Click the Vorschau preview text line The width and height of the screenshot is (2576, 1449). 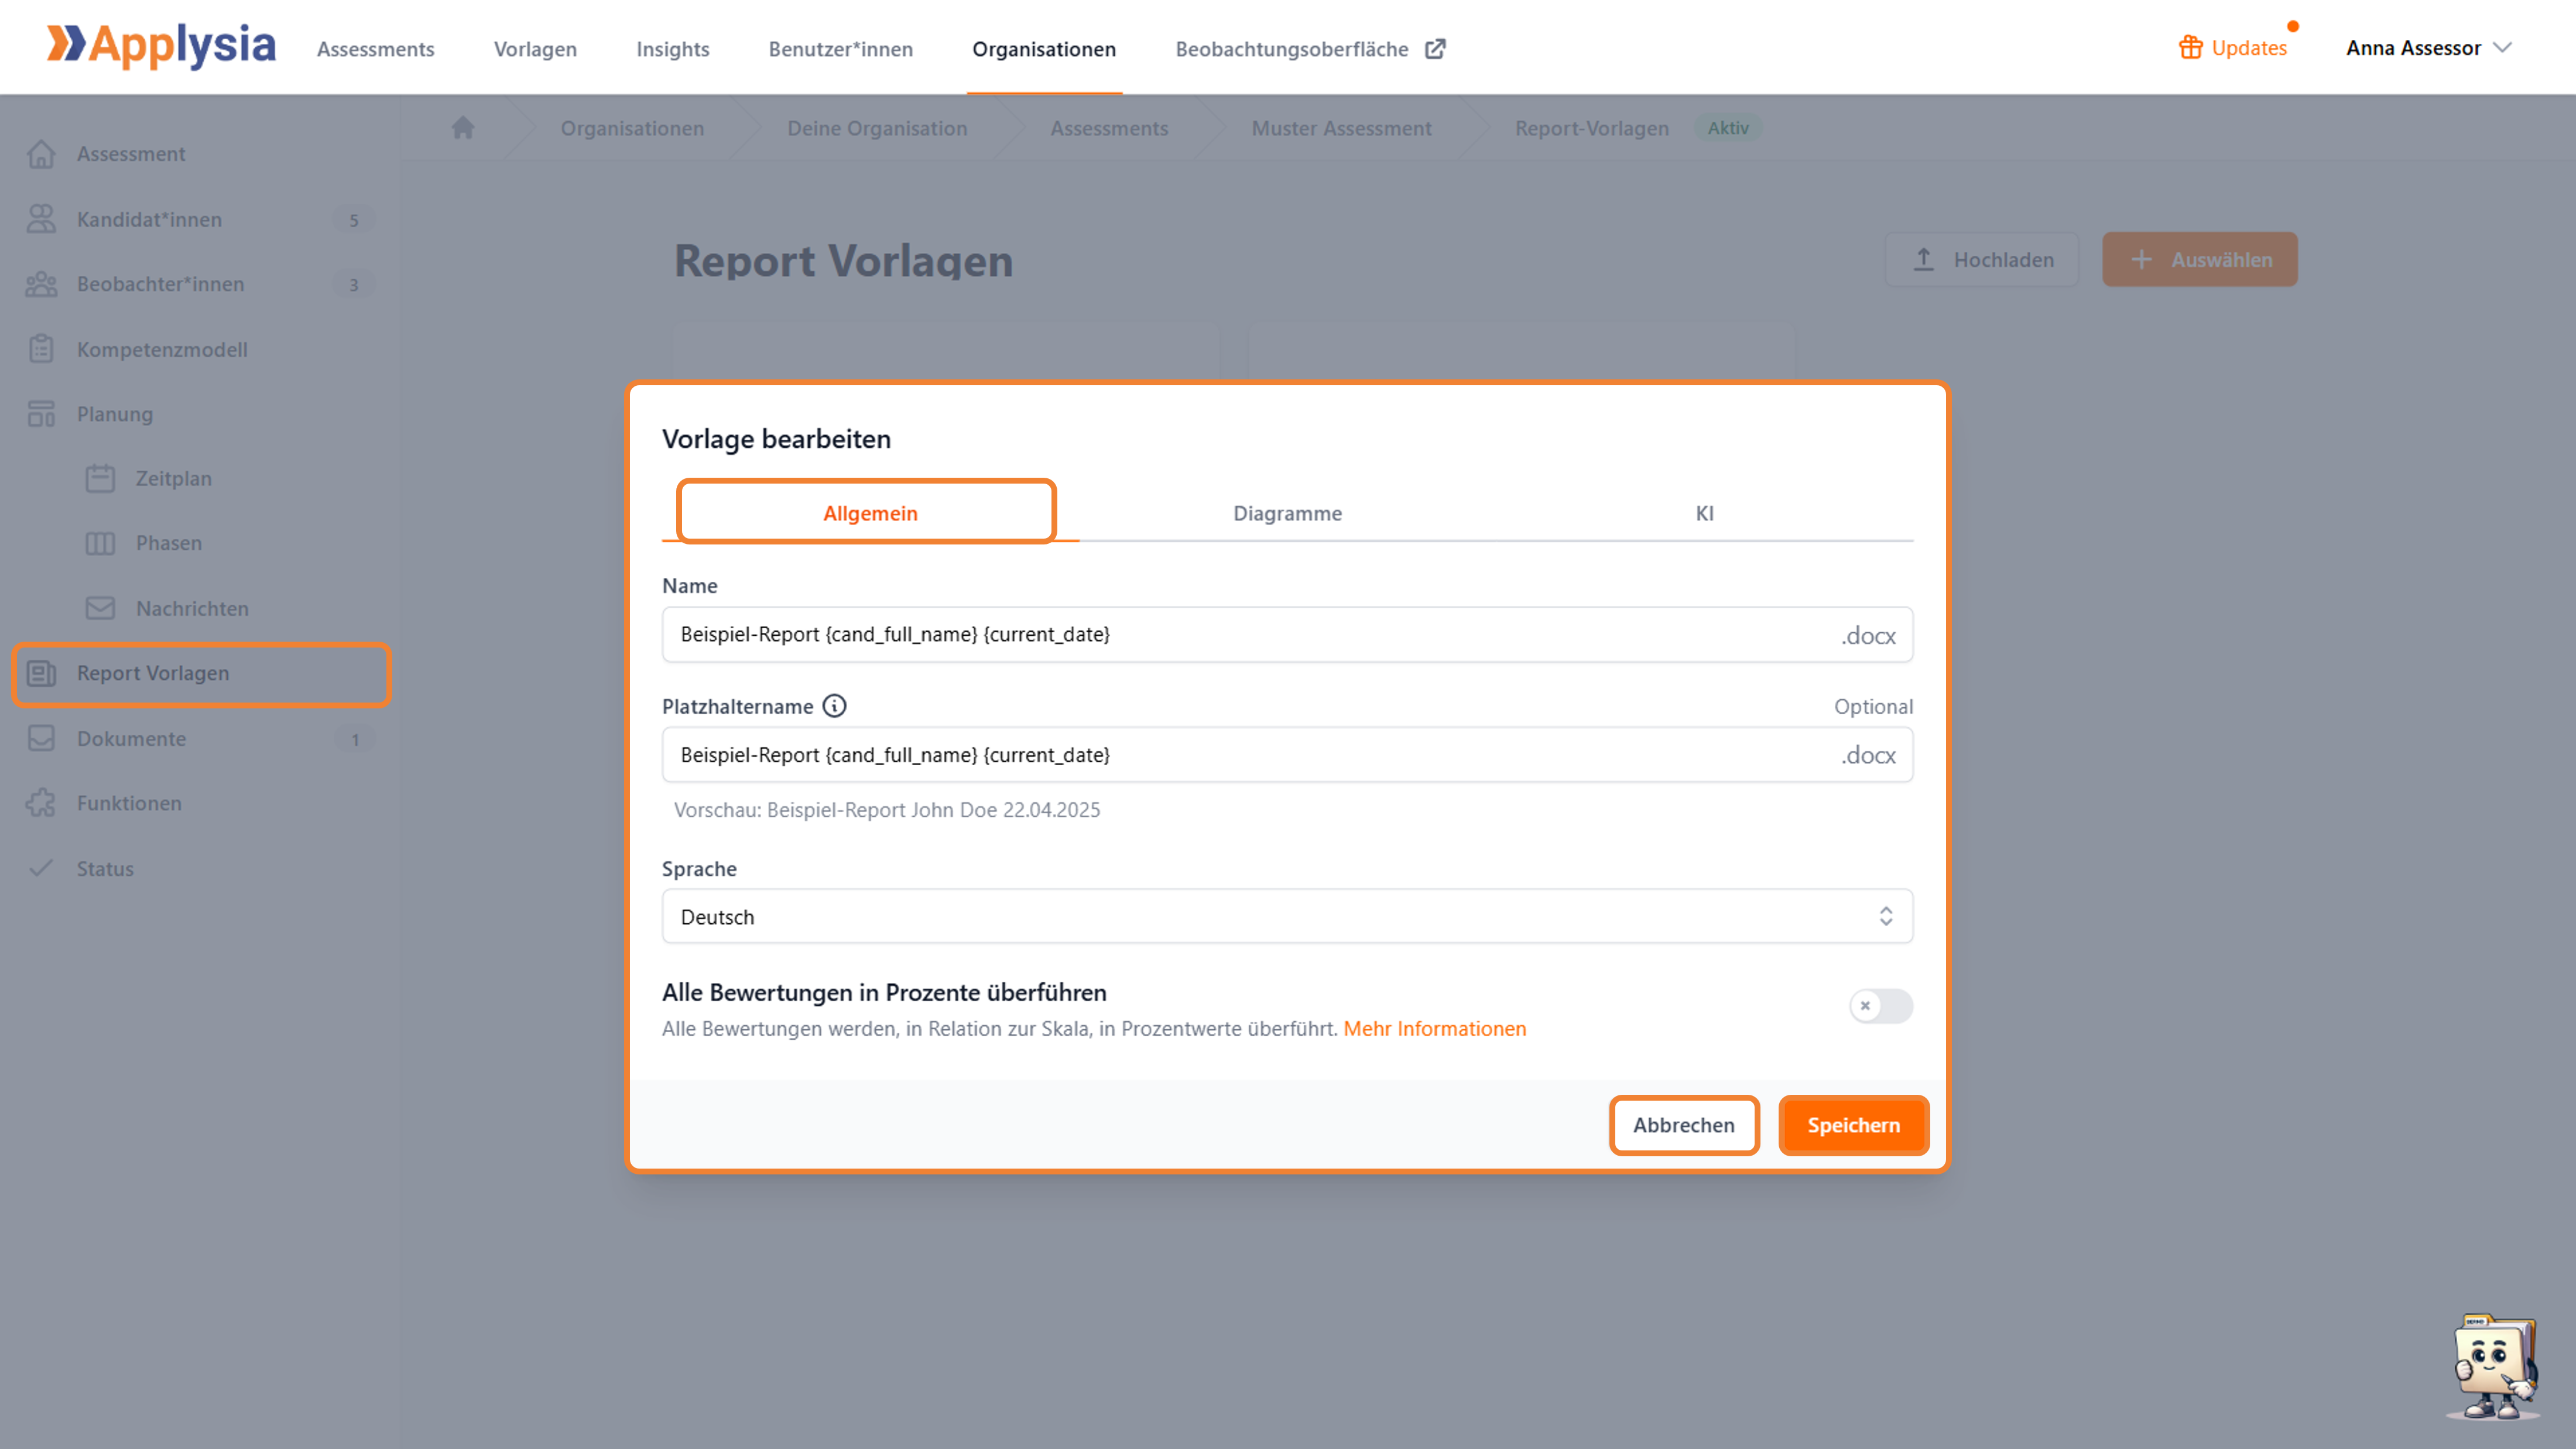click(887, 810)
